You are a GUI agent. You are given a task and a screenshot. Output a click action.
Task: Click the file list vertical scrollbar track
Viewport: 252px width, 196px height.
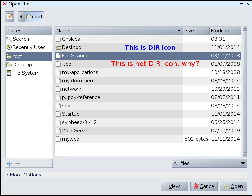tap(245, 92)
